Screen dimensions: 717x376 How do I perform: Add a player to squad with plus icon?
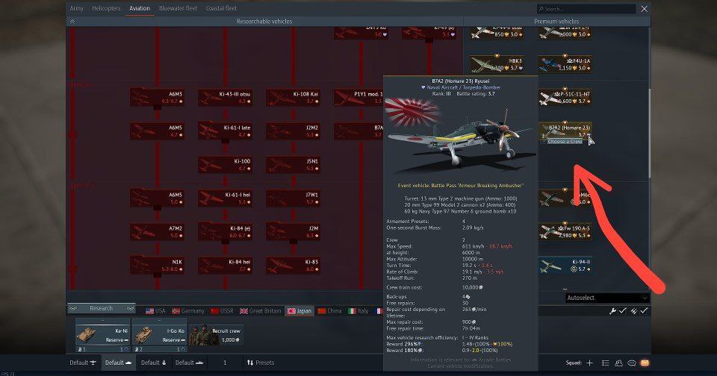(x=589, y=363)
